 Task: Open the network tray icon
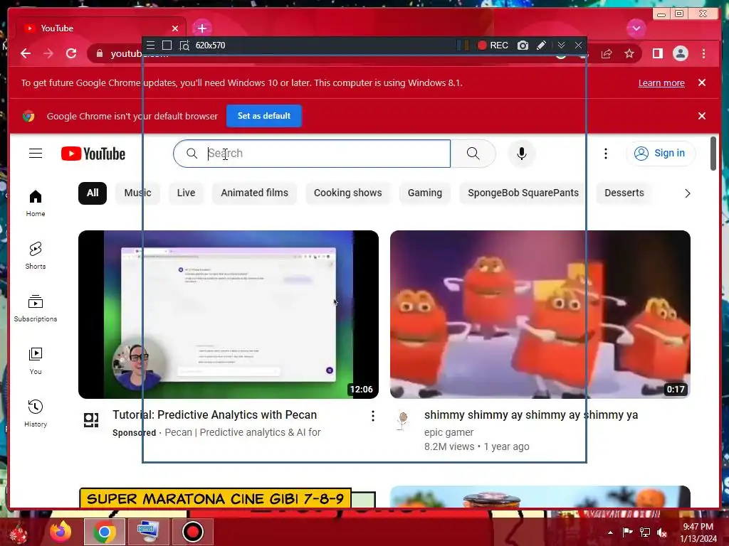(x=645, y=532)
